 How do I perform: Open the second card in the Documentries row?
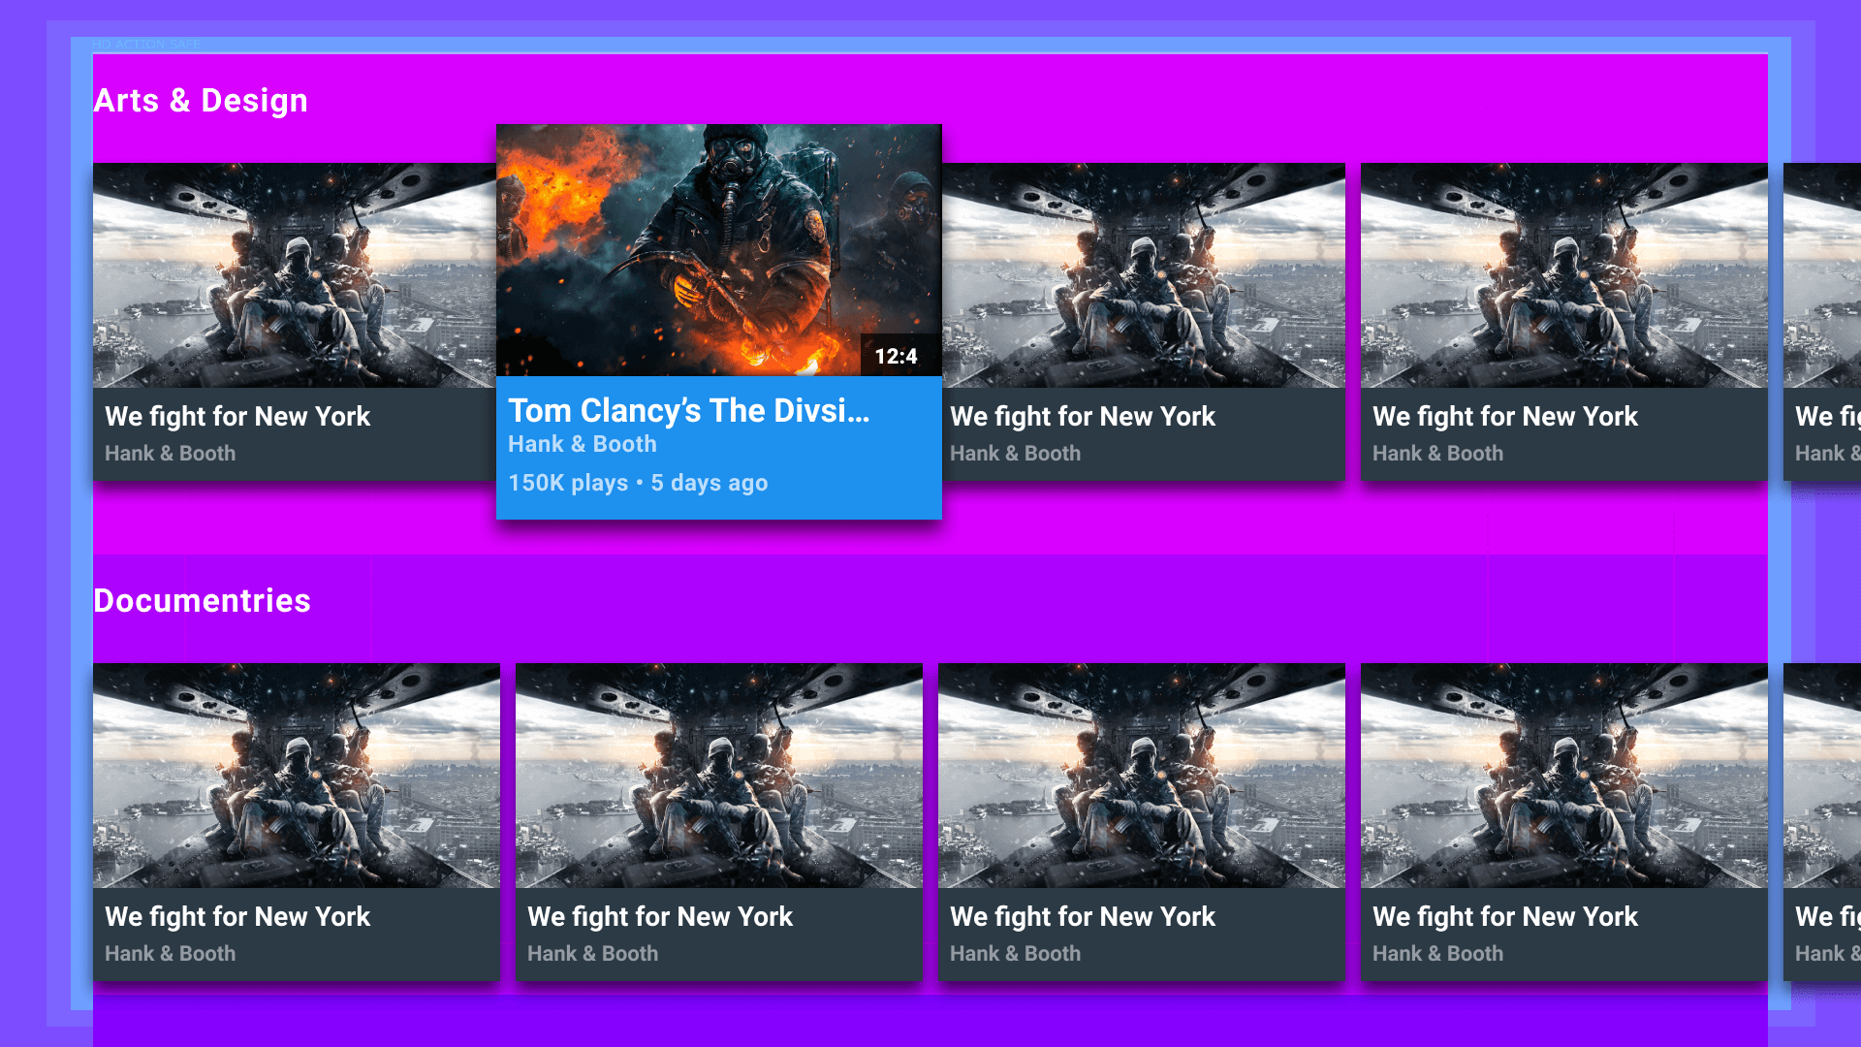click(x=719, y=822)
